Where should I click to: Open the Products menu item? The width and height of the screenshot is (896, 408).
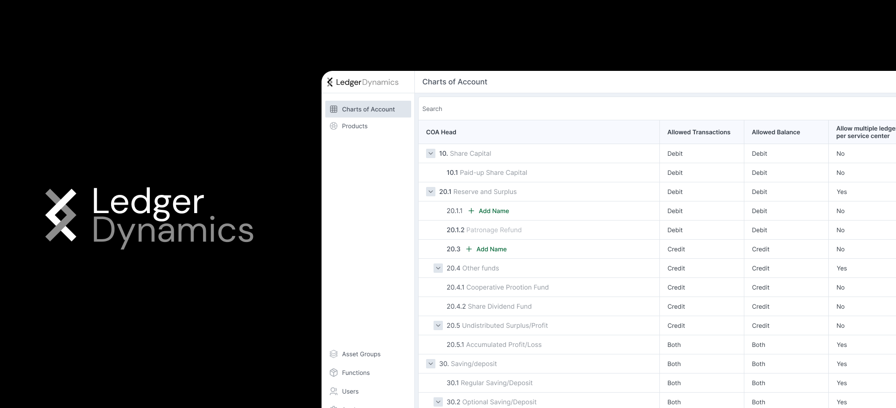[355, 126]
